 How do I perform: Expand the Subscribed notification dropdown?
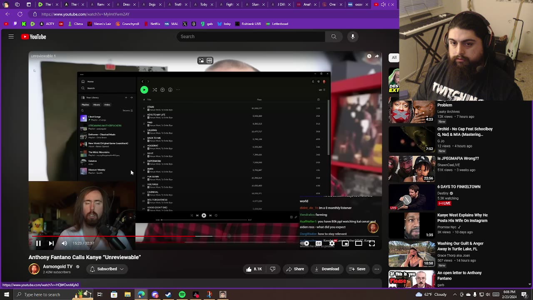[x=107, y=269]
